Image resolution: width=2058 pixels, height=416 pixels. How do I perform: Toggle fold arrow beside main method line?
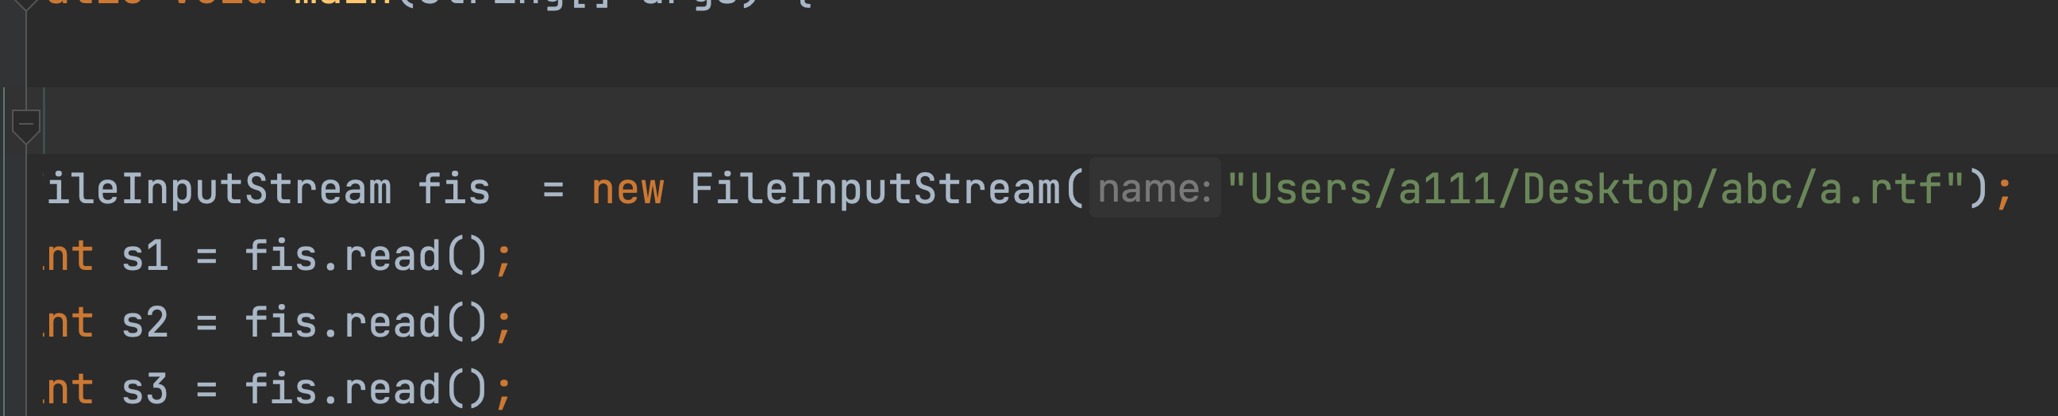click(25, 4)
